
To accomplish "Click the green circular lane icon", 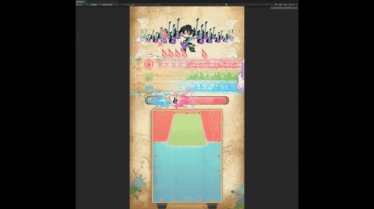I will [148, 76].
